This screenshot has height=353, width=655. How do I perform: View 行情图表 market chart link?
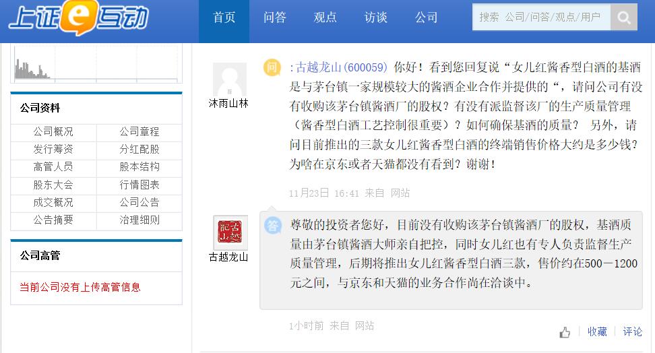coord(139,185)
